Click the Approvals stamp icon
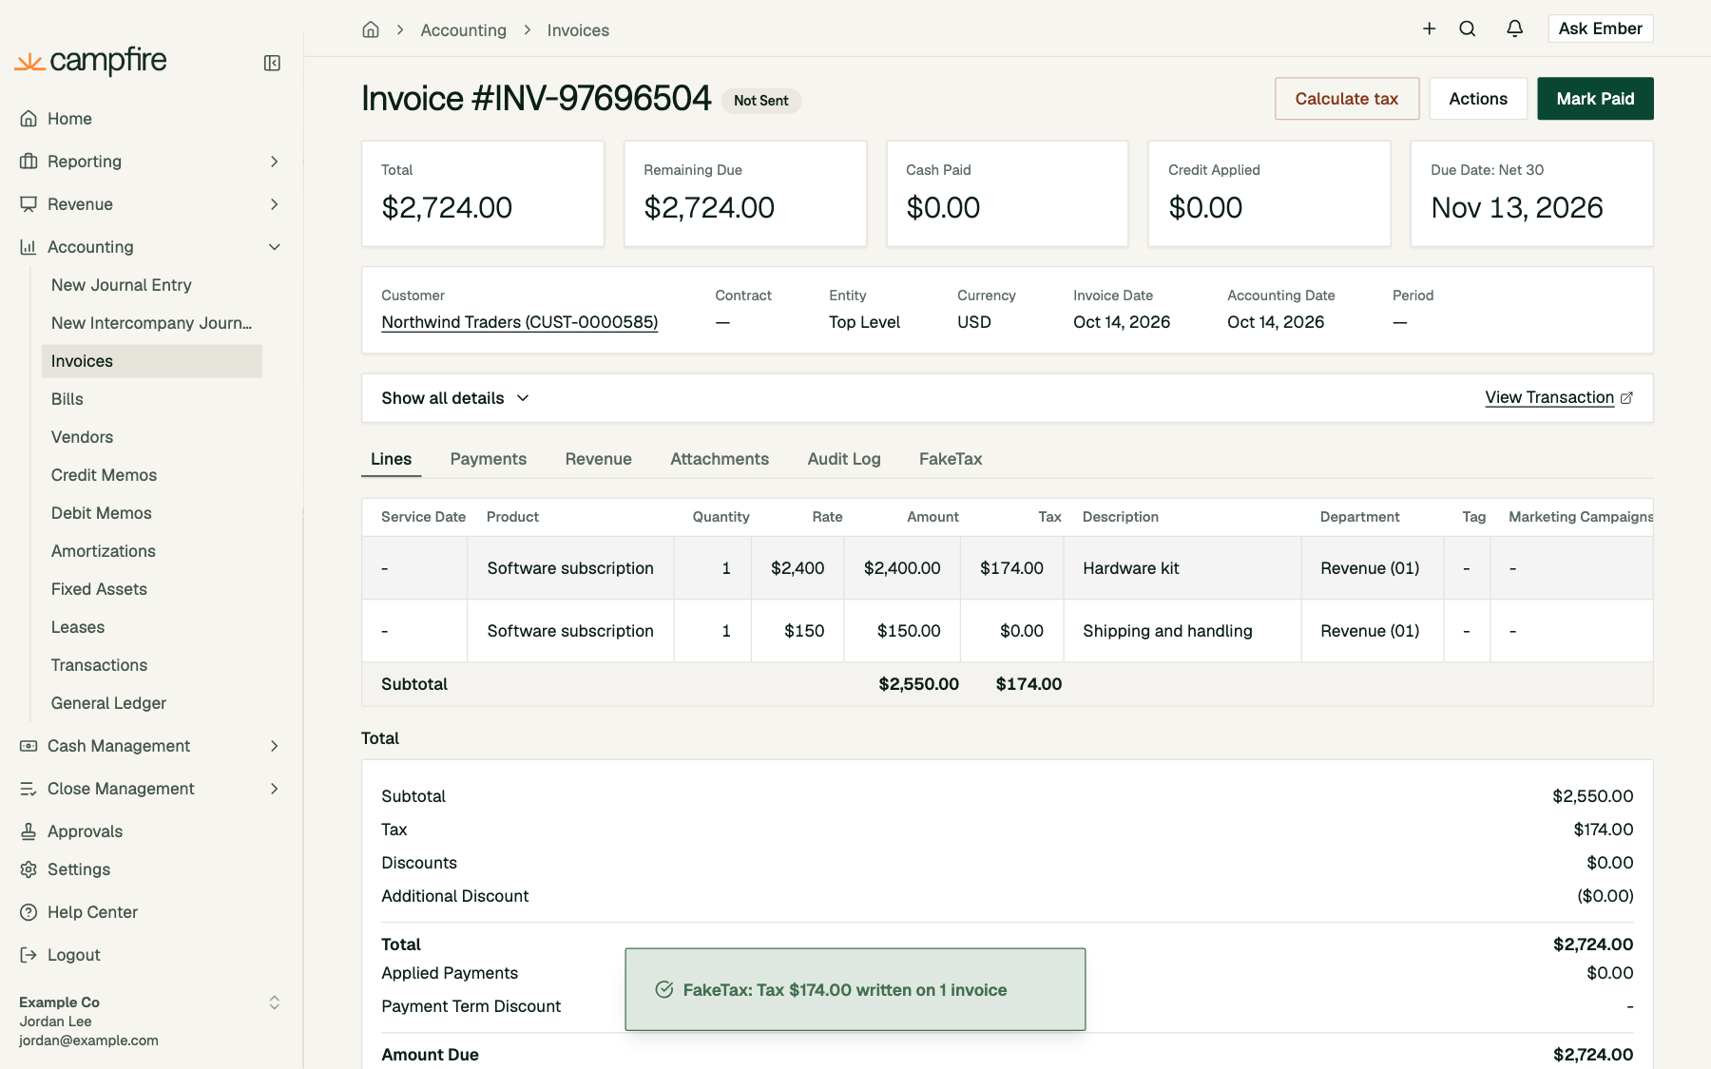 click(29, 831)
